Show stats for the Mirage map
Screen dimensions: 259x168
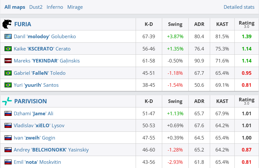tap(75, 7)
